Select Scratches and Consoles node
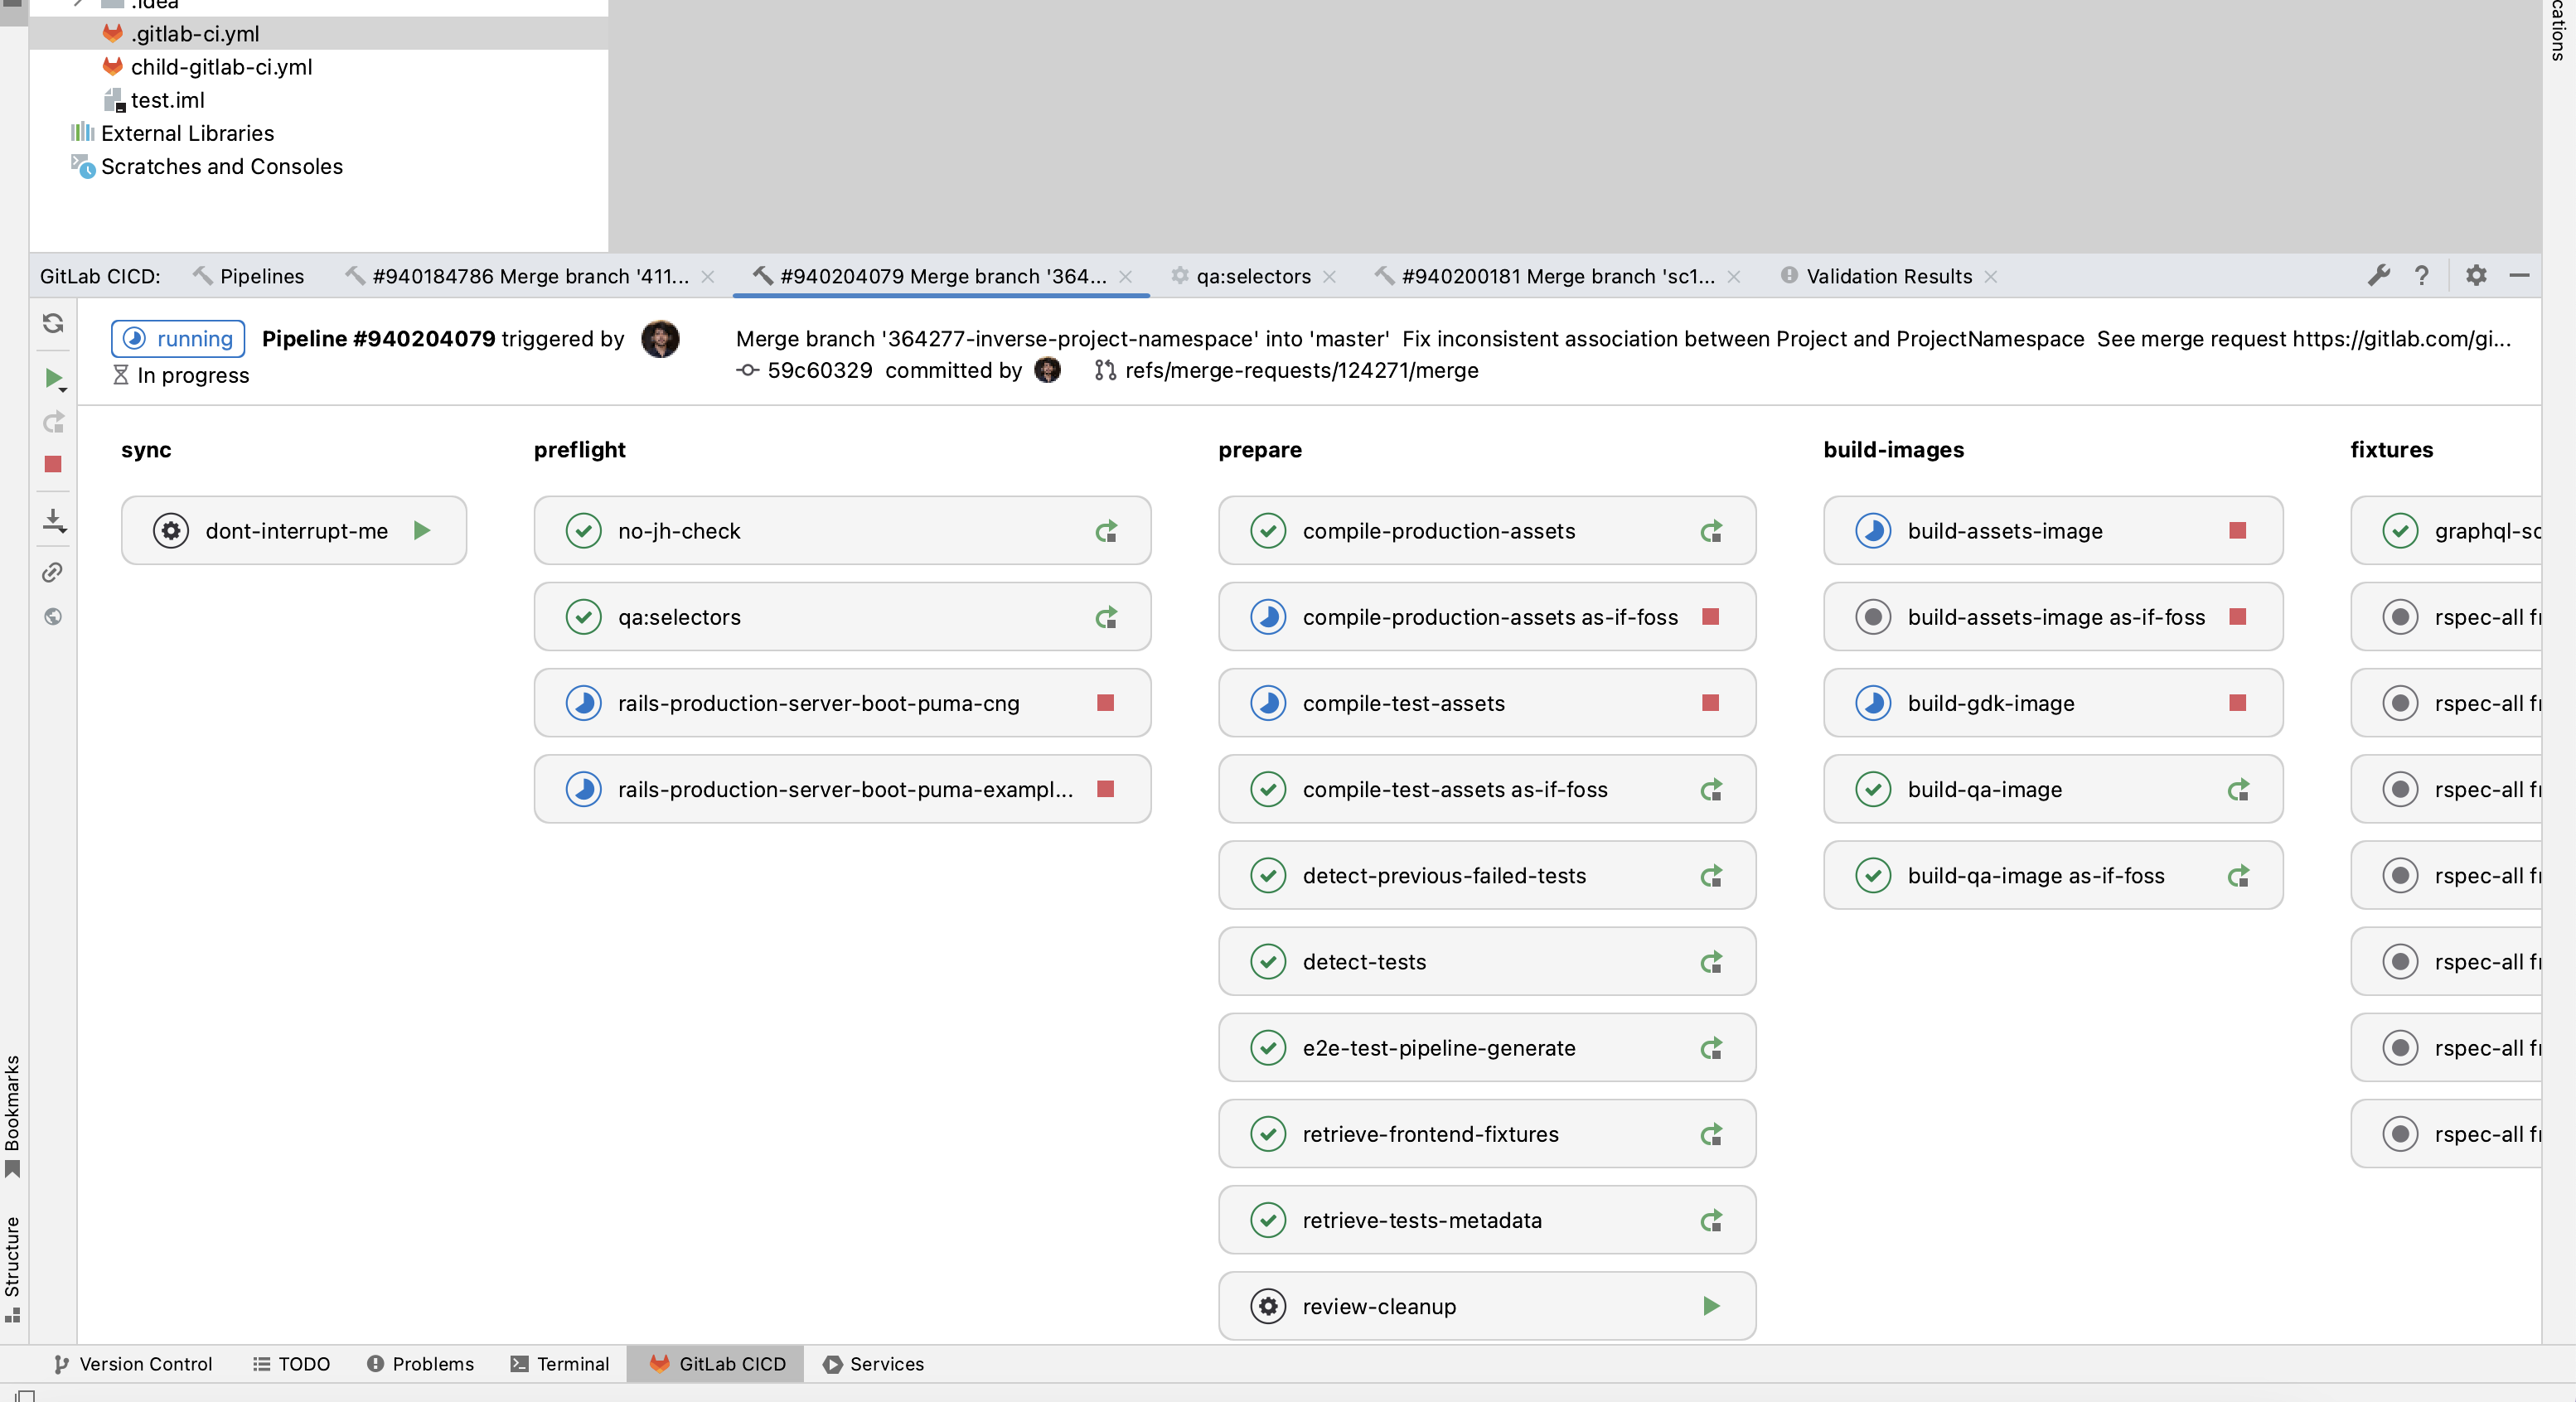The height and width of the screenshot is (1402, 2576). pos(221,166)
